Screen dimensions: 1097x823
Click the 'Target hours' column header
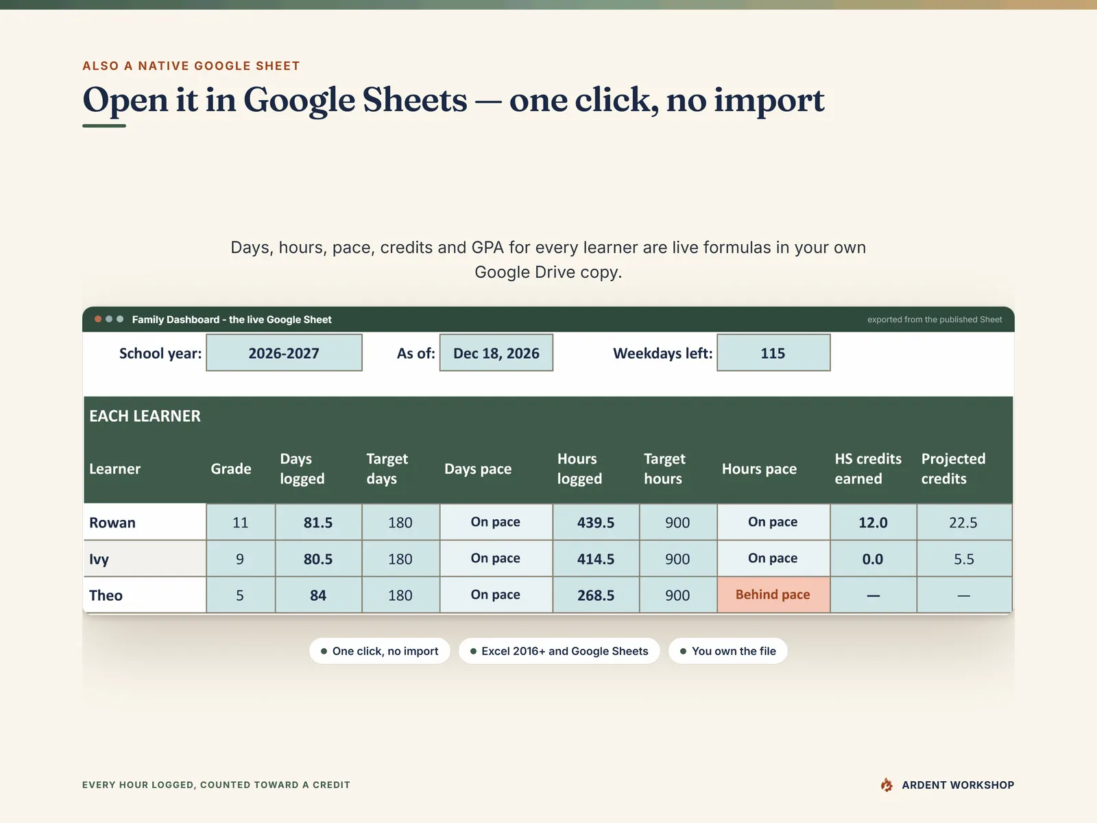(x=664, y=469)
